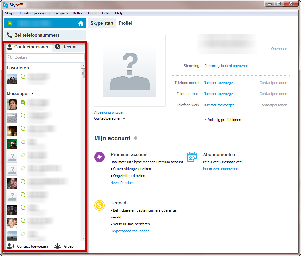The image size is (301, 256).
Task: Open the Bellen menu
Action: coord(78,13)
